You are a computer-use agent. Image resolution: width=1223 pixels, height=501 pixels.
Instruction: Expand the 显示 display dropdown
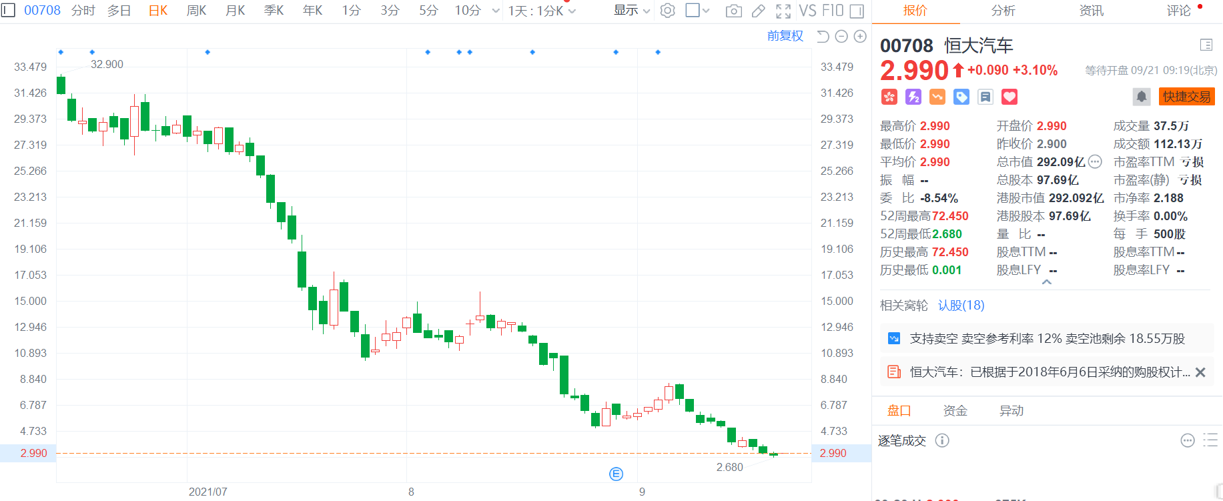[632, 10]
